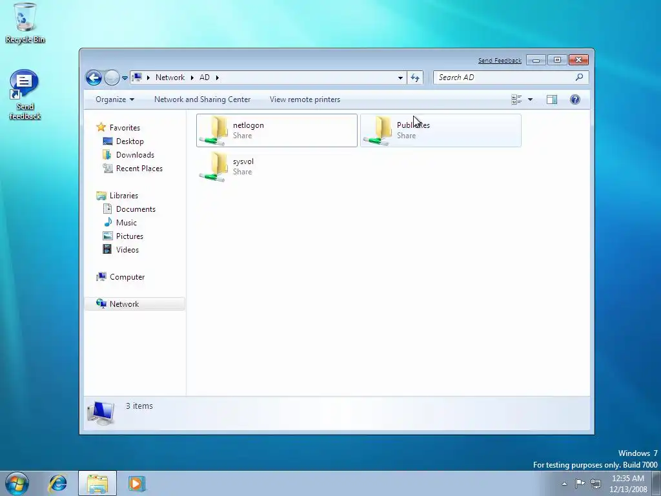Click the Send Feedback link in title bar
The width and height of the screenshot is (661, 496).
pos(500,60)
